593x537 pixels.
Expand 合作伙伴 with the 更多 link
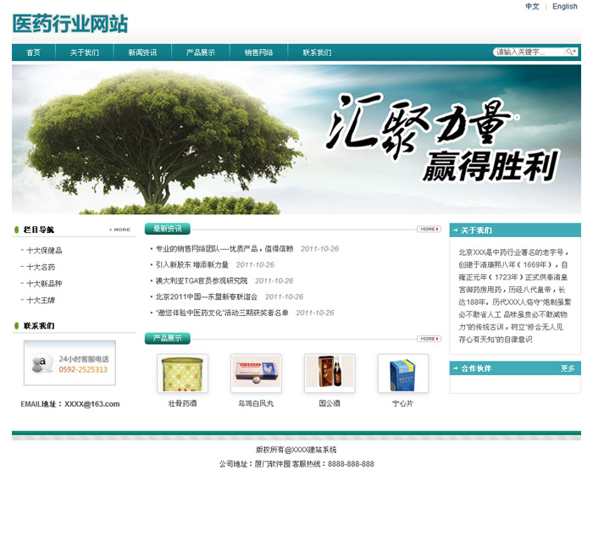(568, 368)
